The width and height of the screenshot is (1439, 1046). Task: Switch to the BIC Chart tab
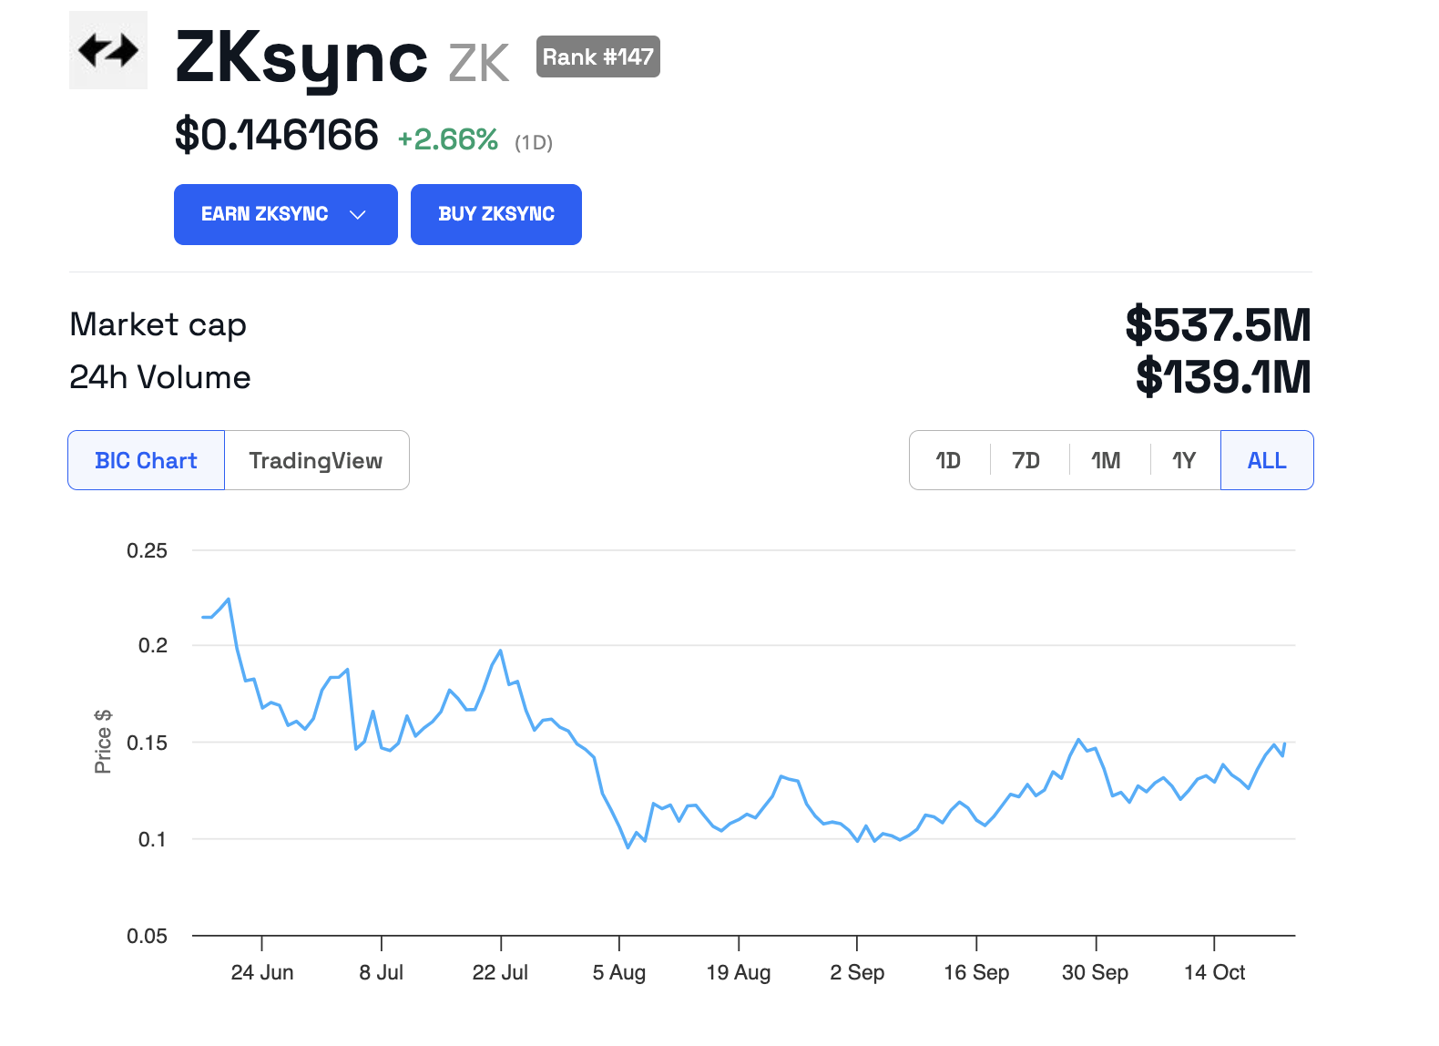(x=146, y=461)
